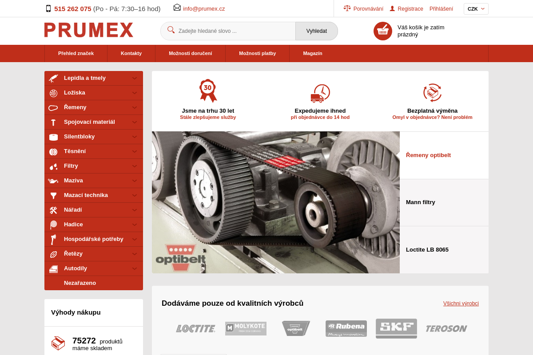Follow the Všichni výrobci link
533x355 pixels.
point(461,304)
